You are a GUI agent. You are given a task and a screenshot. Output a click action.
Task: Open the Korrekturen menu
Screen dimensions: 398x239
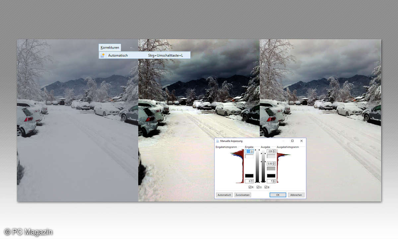click(110, 48)
